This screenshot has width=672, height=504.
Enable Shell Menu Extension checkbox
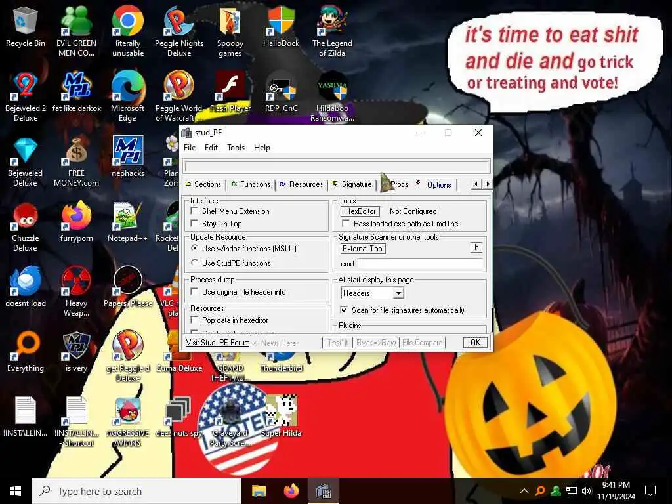[x=194, y=211]
